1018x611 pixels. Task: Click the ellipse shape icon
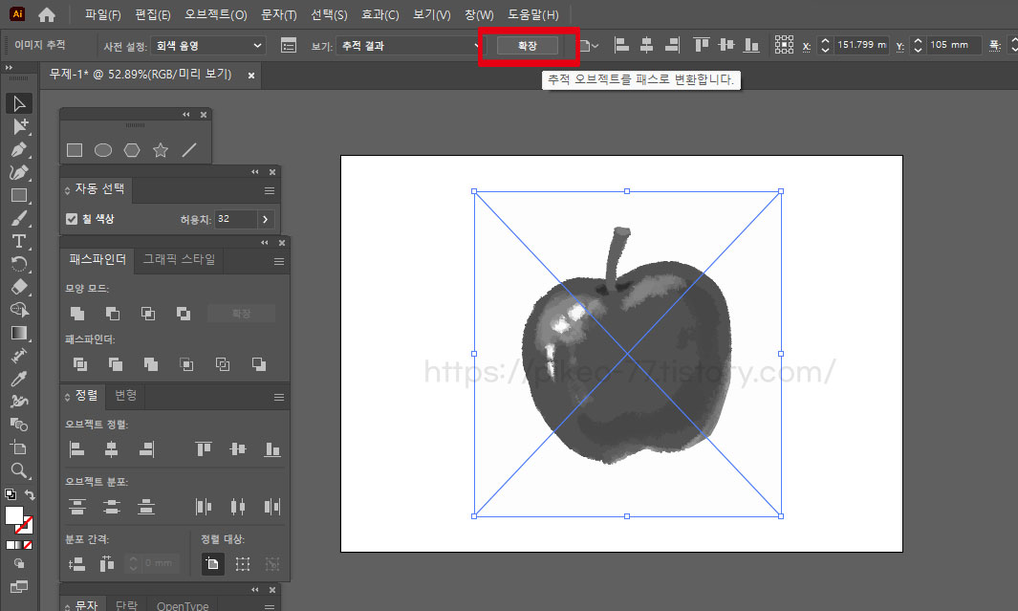103,150
